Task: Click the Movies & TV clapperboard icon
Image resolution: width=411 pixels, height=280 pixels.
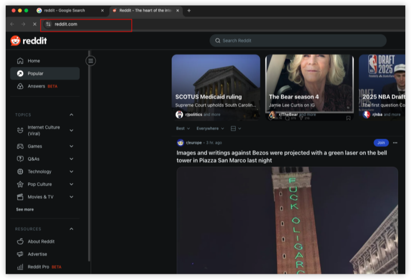Action: tap(20, 197)
